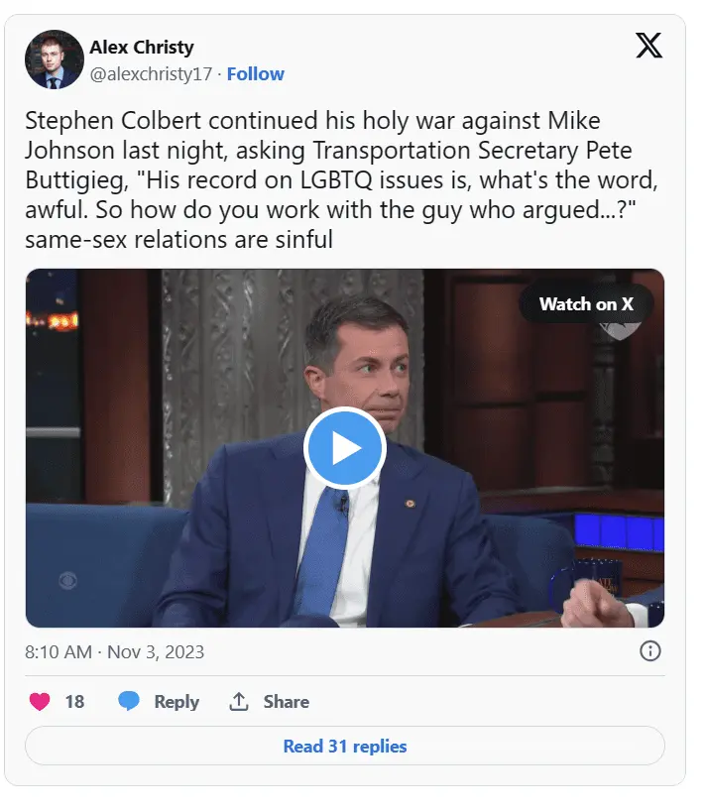The width and height of the screenshot is (706, 810).
Task: Click the X logo icon
Action: point(648,46)
